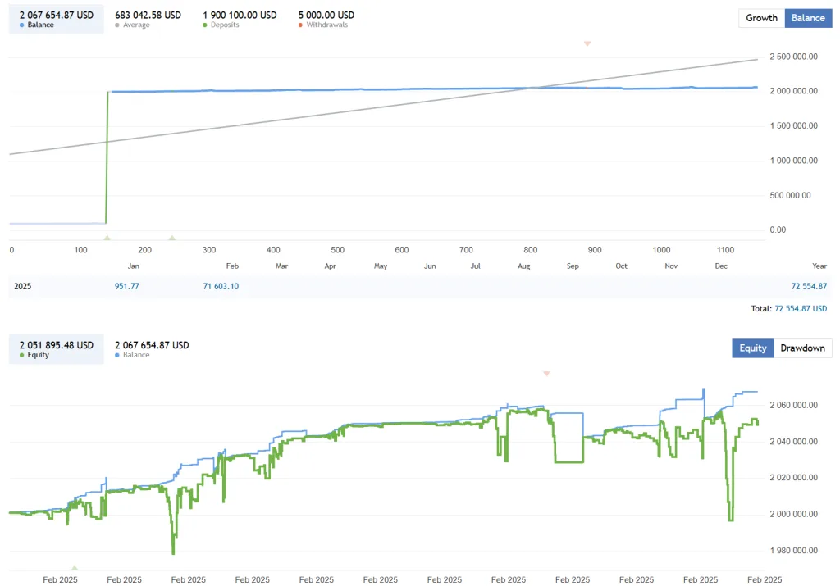The image size is (840, 586).
Task: Open the Drawdown view
Action: (802, 348)
